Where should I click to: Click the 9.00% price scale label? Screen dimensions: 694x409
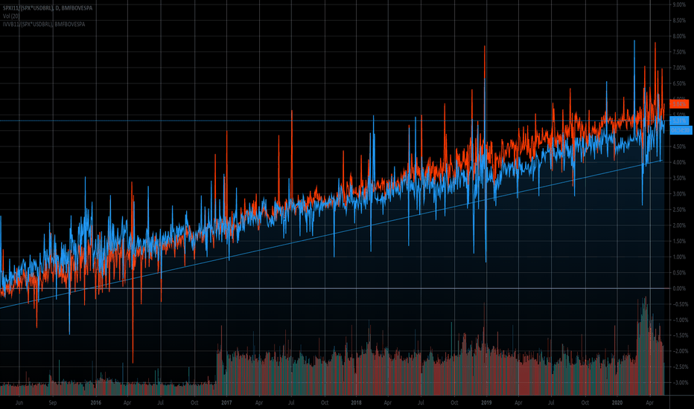679,4
